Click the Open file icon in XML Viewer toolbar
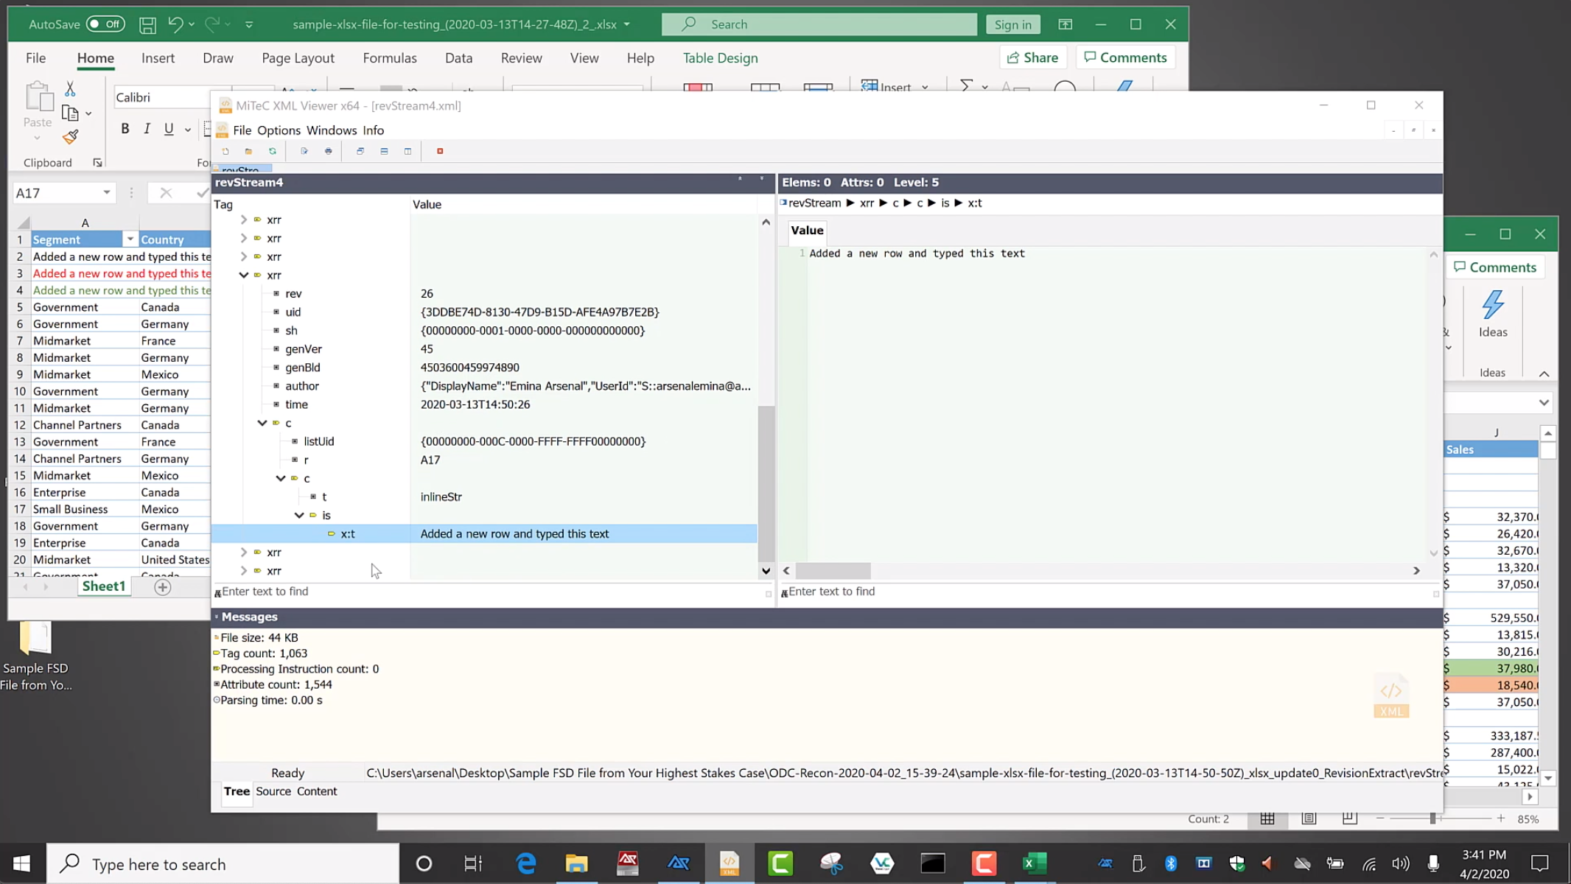The image size is (1571, 884). [x=248, y=151]
